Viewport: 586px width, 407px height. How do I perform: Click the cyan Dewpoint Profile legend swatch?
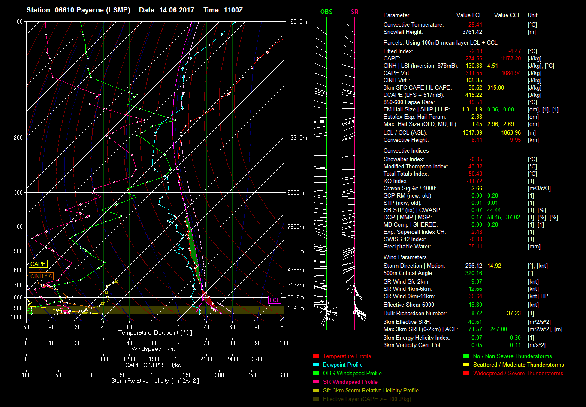316,365
